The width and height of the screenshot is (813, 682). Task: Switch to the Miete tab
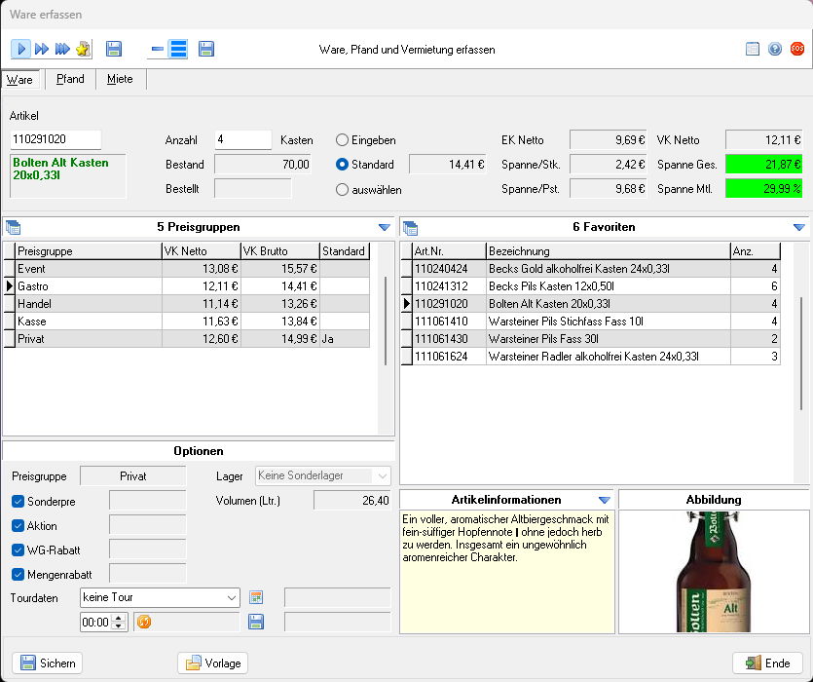tap(120, 79)
